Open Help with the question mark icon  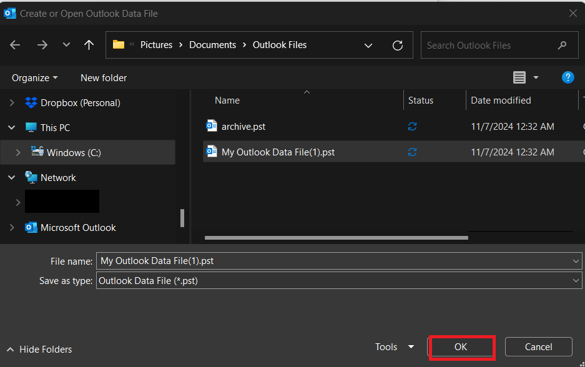pos(568,77)
